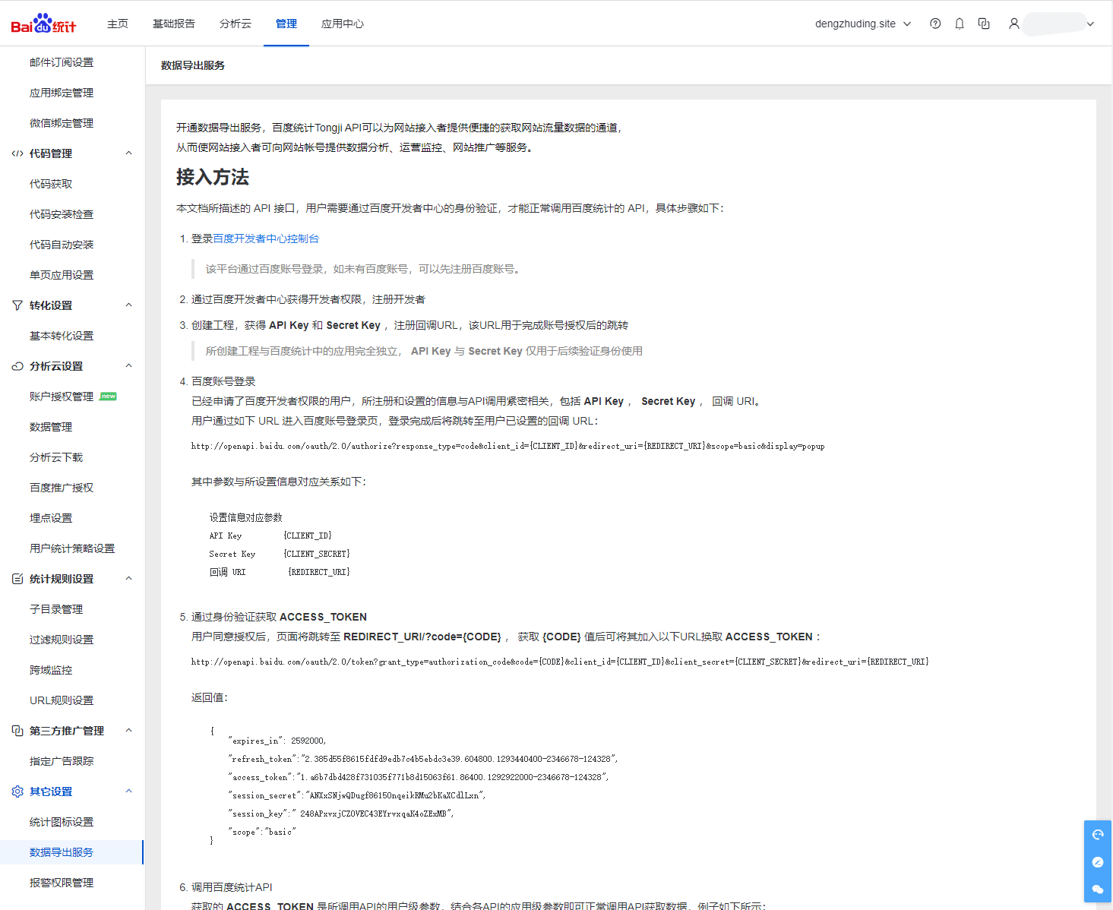
Task: Open 用户统计策略设置 in the sidebar
Action: (72, 548)
